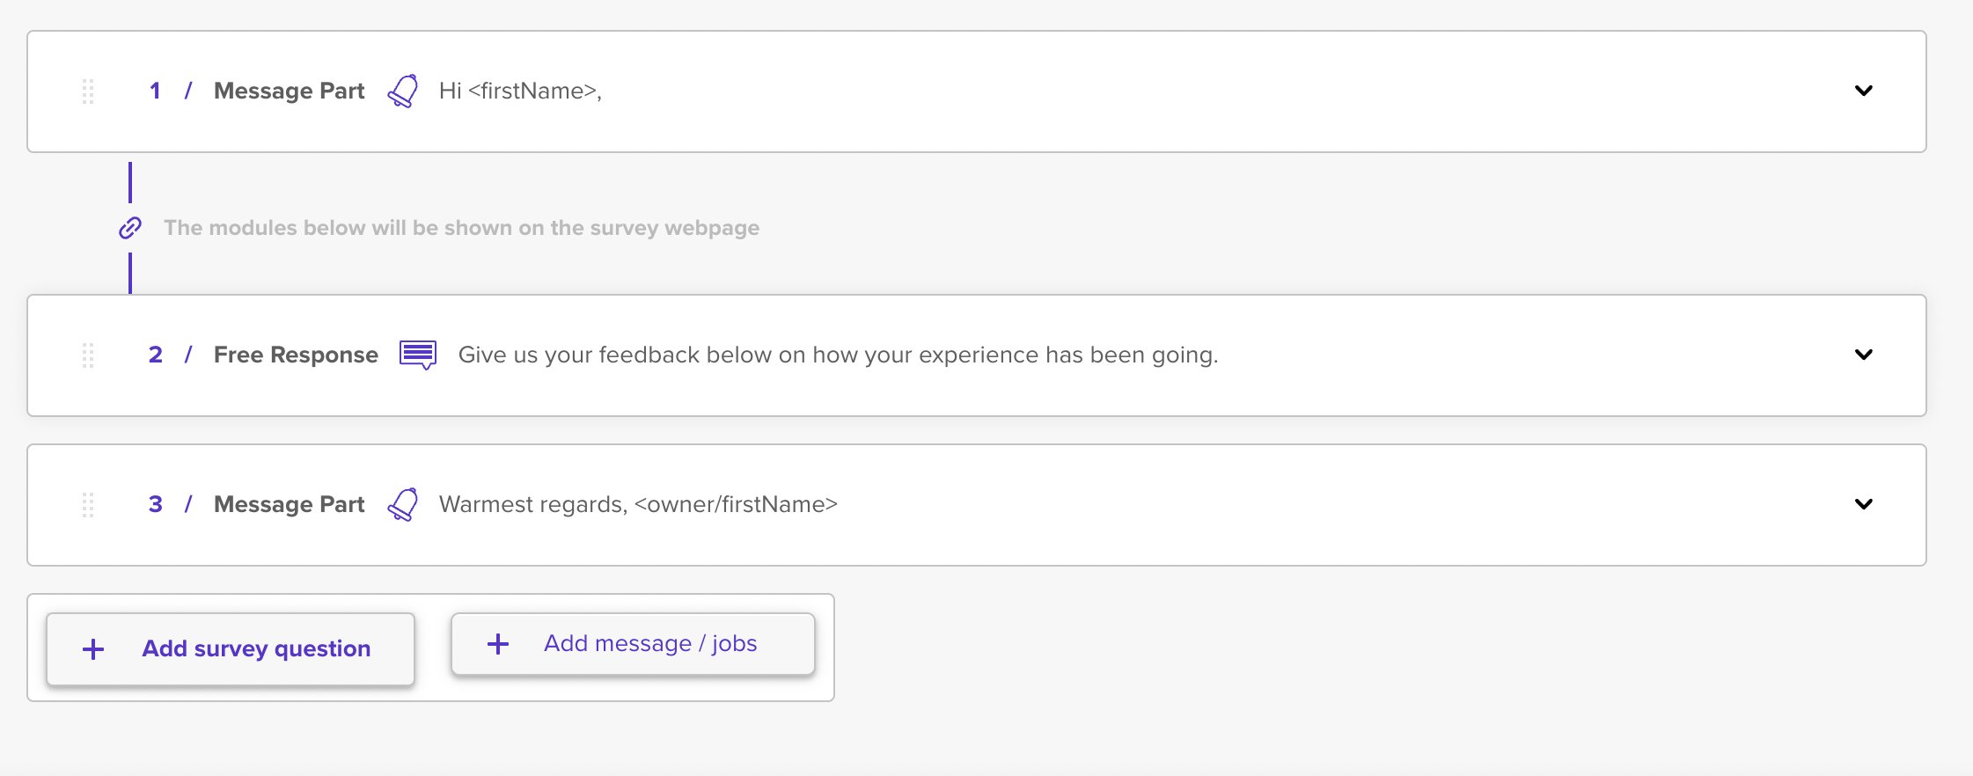Click the survey webpage modules notice text

coord(461,228)
